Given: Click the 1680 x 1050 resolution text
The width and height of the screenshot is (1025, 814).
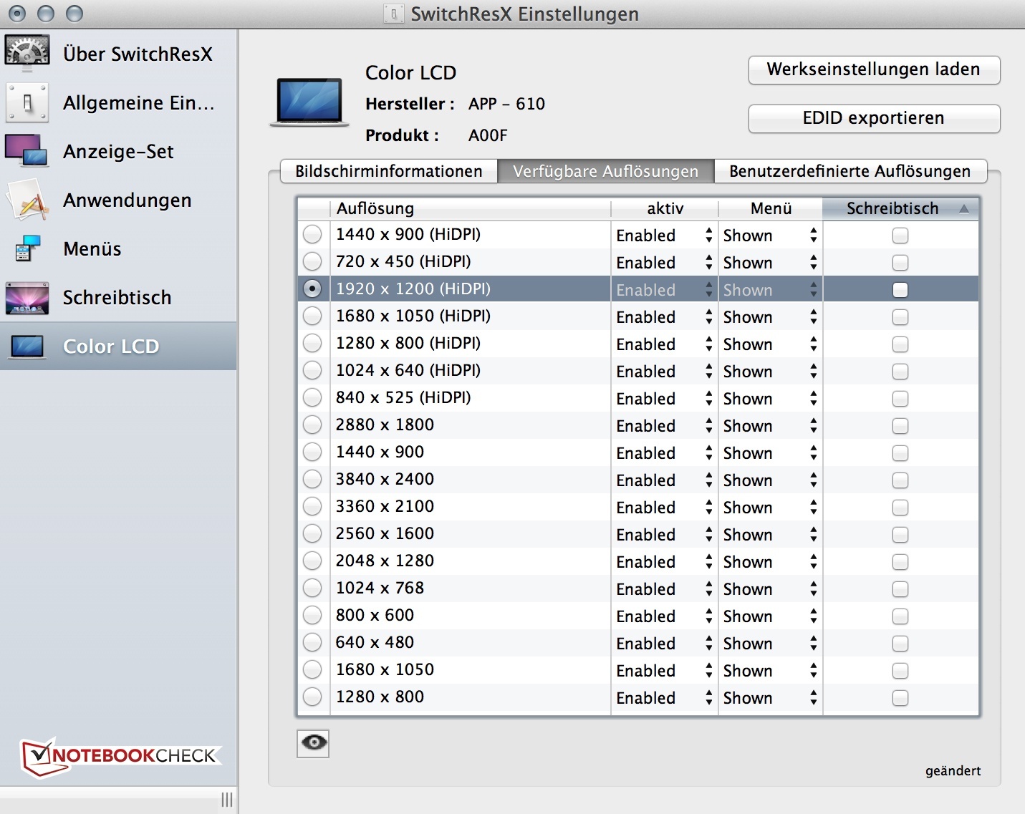Looking at the screenshot, I should coord(385,669).
